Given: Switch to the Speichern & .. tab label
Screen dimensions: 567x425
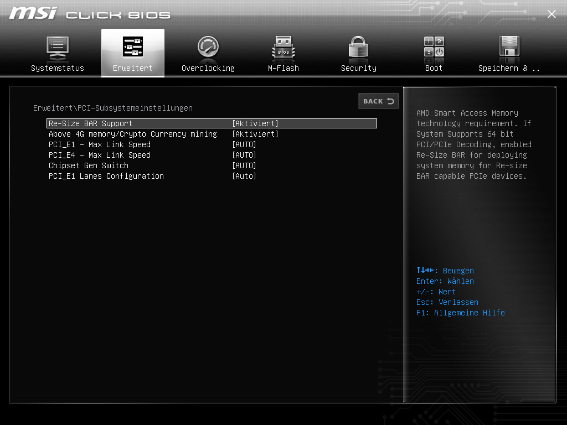Looking at the screenshot, I should click(x=509, y=68).
